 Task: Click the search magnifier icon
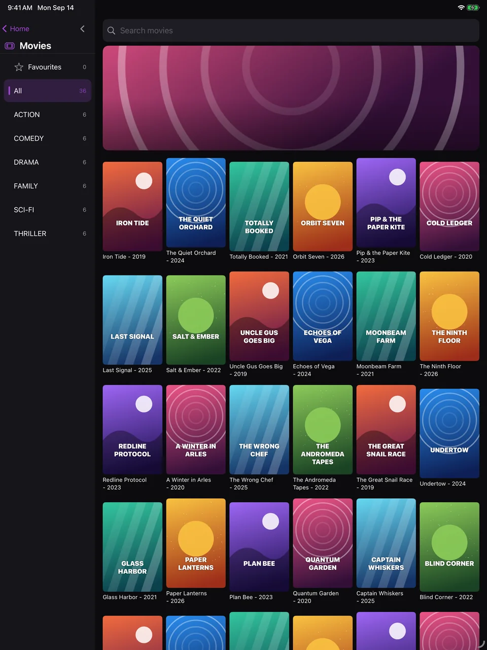(111, 30)
